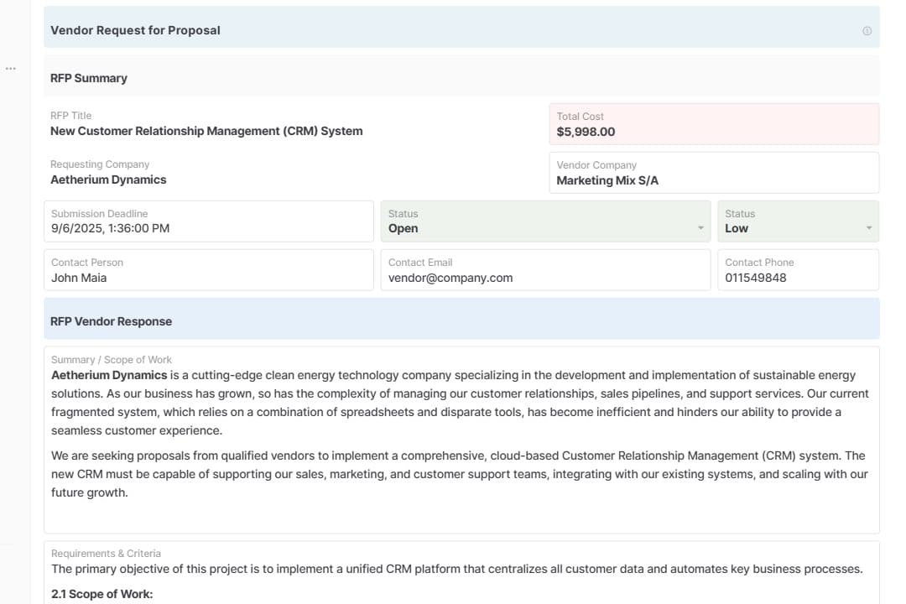Click the paragraph starting 'We are seeking proposals'
Viewport: 906px width, 604px height.
point(457,474)
